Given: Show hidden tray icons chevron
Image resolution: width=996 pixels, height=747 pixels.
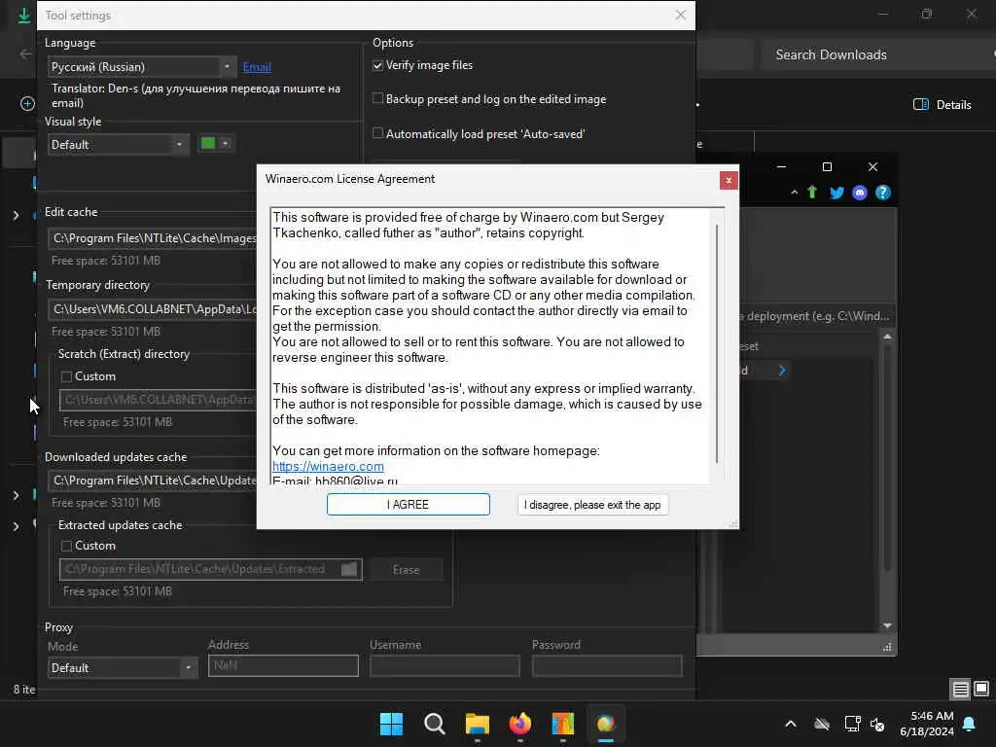Looking at the screenshot, I should [791, 724].
